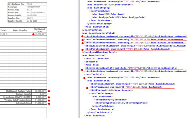Click red dot in Mal Hizmet Tutarı row

coord(33,34)
